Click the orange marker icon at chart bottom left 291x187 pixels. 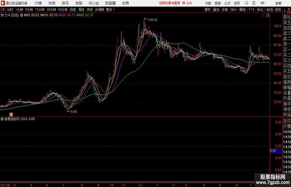tap(11, 114)
